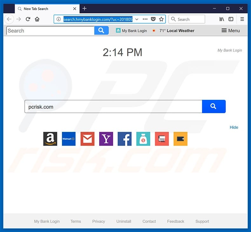The height and width of the screenshot is (232, 251).
Task: Open the Library icon in Firefox toolbar
Action: tap(222, 19)
